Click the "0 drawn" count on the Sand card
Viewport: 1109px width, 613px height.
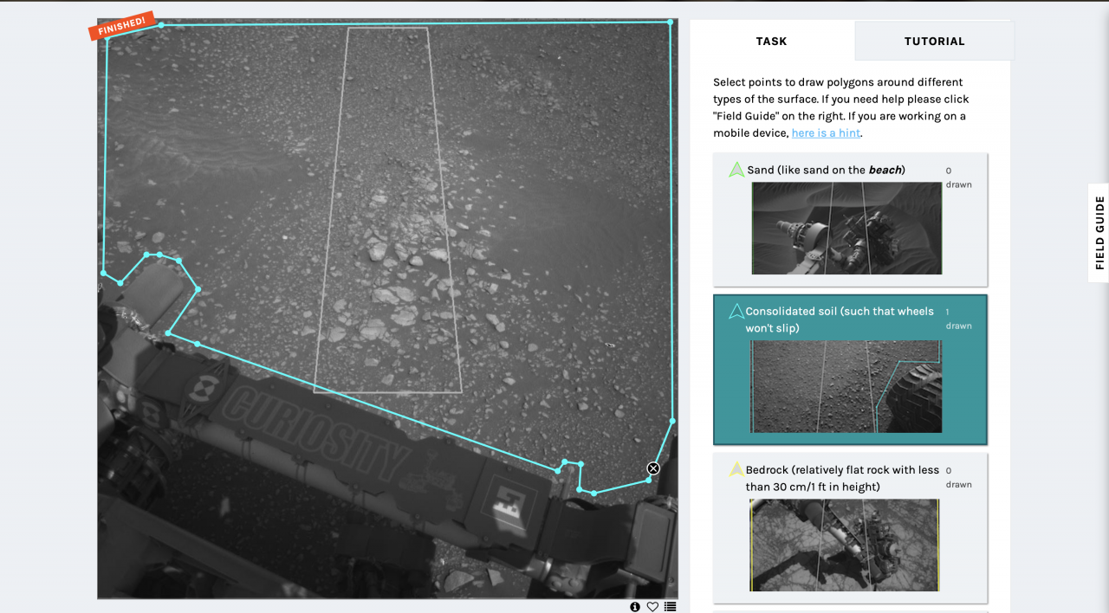[958, 177]
